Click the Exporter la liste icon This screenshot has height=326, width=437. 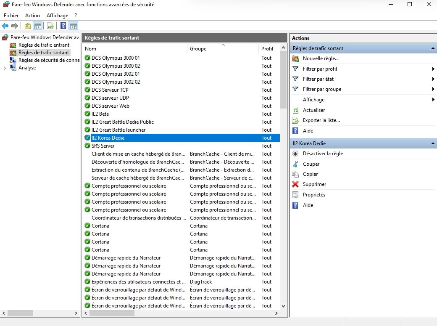click(x=295, y=120)
